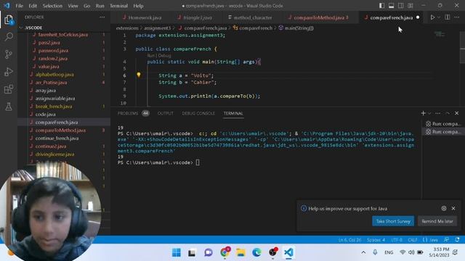Open continue_french.java in explorer

point(57,138)
